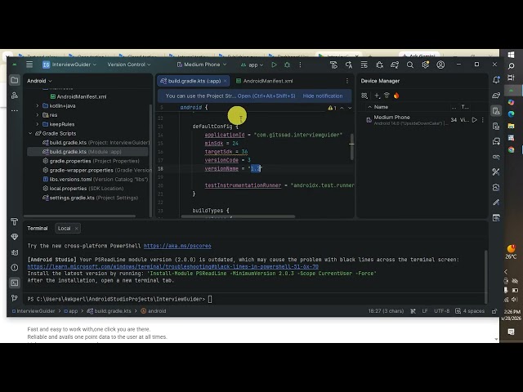Close the build.gradle.kts editor tab
523x392 pixels.
(226, 81)
